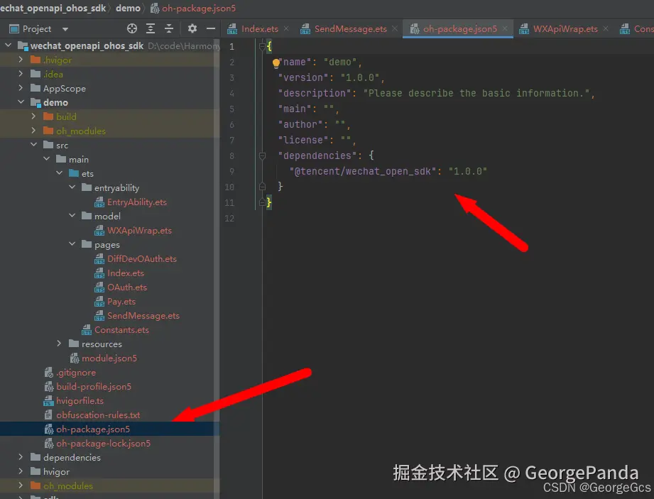Click the locate/select opened file icon
The width and height of the screenshot is (654, 499).
tap(132, 28)
